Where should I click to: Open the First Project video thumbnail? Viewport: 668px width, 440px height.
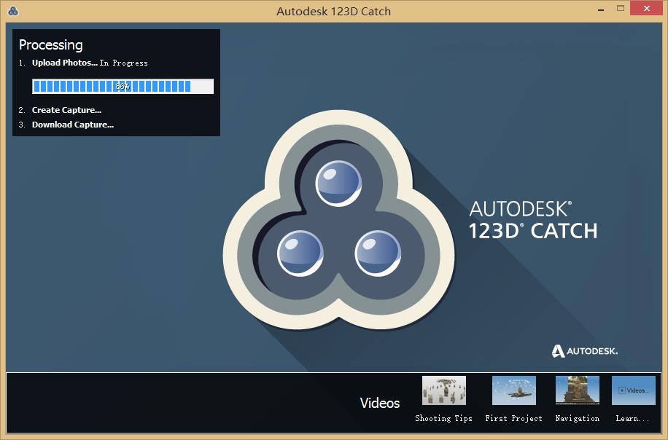pyautogui.click(x=514, y=390)
